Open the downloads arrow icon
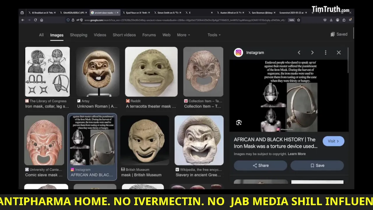 (331, 20)
